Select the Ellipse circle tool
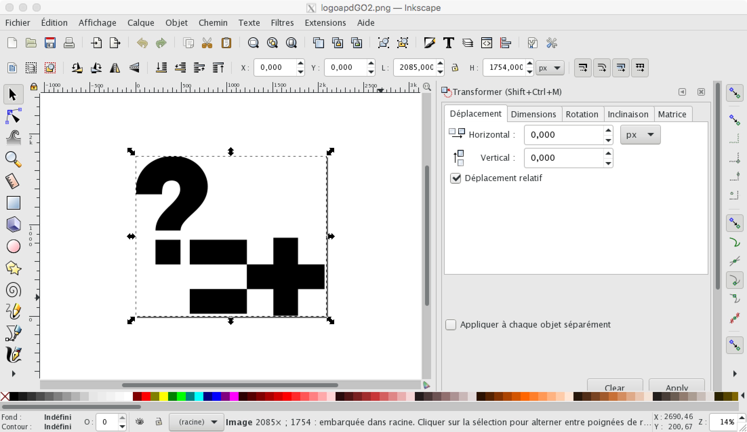747x432 pixels. [13, 246]
